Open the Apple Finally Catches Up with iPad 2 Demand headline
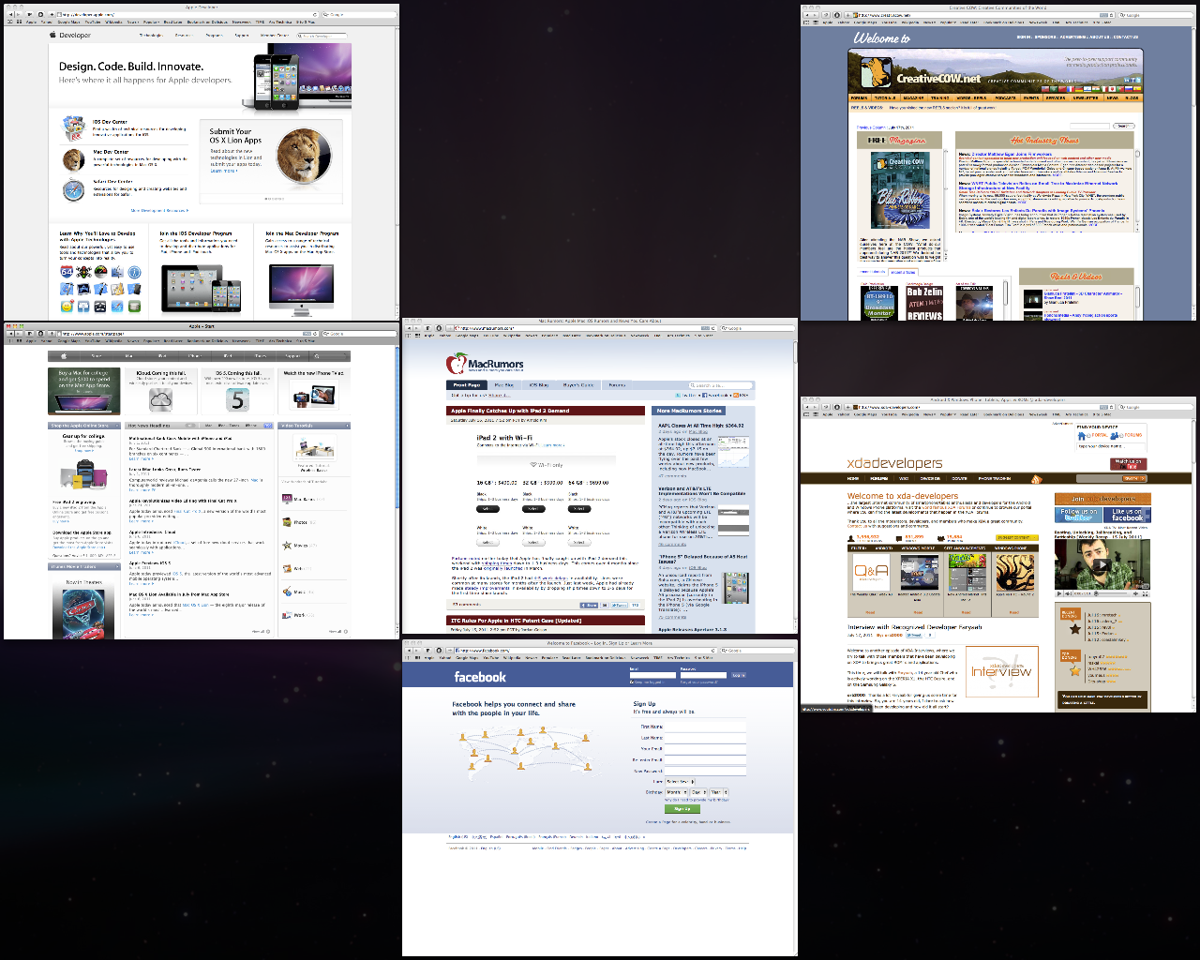The height and width of the screenshot is (960, 1200). click(510, 411)
